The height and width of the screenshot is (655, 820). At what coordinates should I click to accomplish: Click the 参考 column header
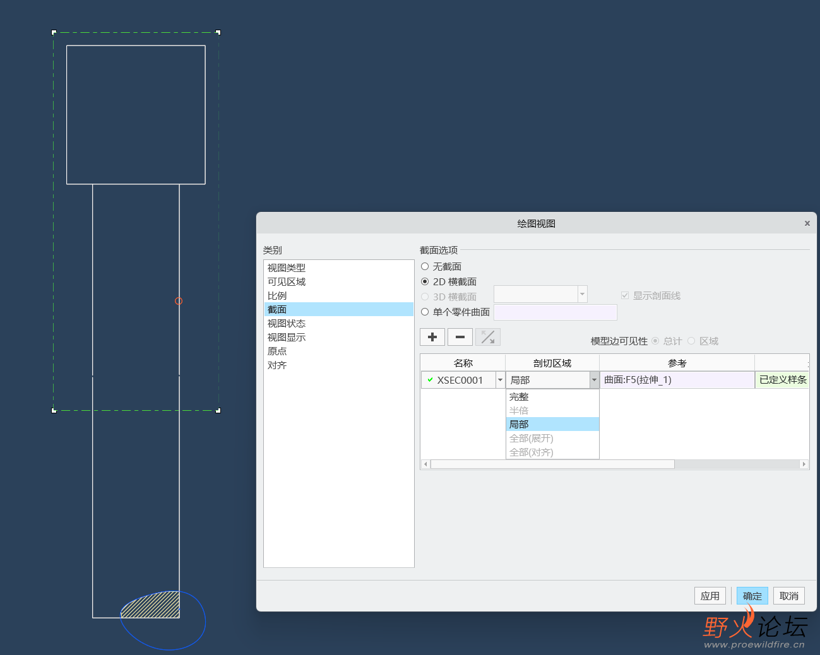coord(677,363)
